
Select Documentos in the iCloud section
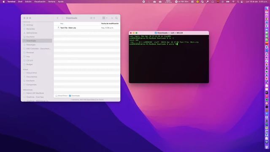tap(32, 77)
